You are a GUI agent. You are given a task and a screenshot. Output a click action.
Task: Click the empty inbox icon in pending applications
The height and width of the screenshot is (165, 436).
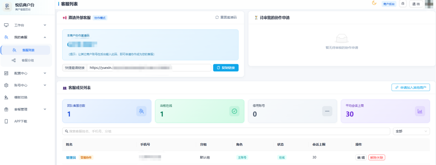point(341,39)
